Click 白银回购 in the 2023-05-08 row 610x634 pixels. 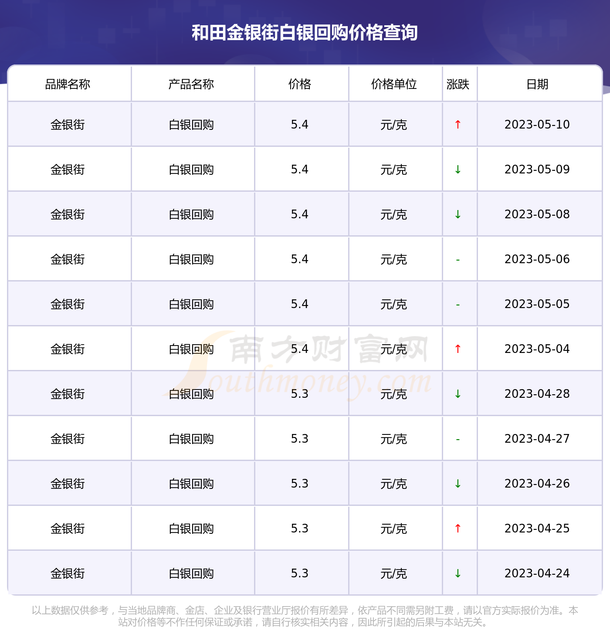click(191, 215)
